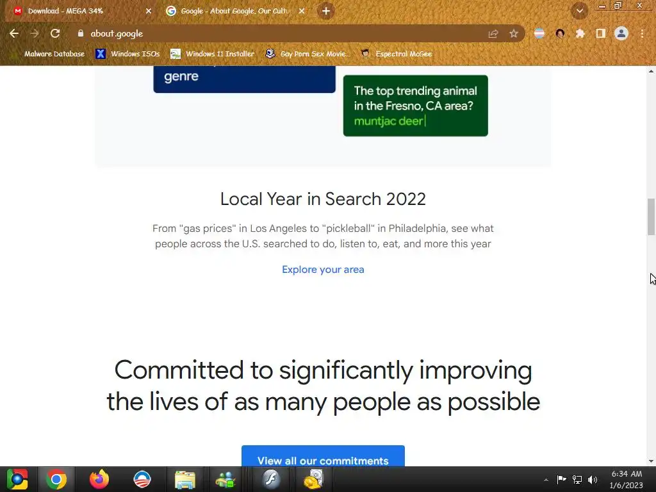Screen dimensions: 656x492
Task: Click the Explore your area link
Action: click(x=323, y=270)
